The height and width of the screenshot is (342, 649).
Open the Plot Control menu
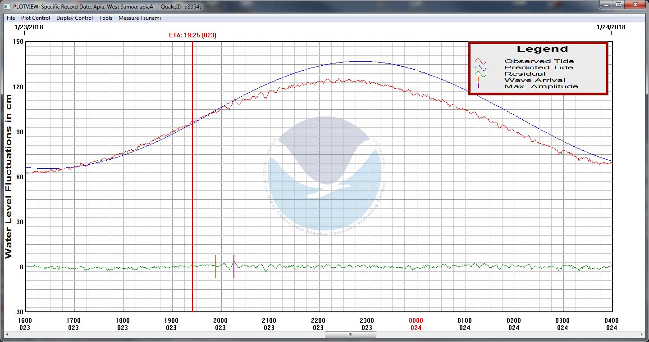point(36,18)
